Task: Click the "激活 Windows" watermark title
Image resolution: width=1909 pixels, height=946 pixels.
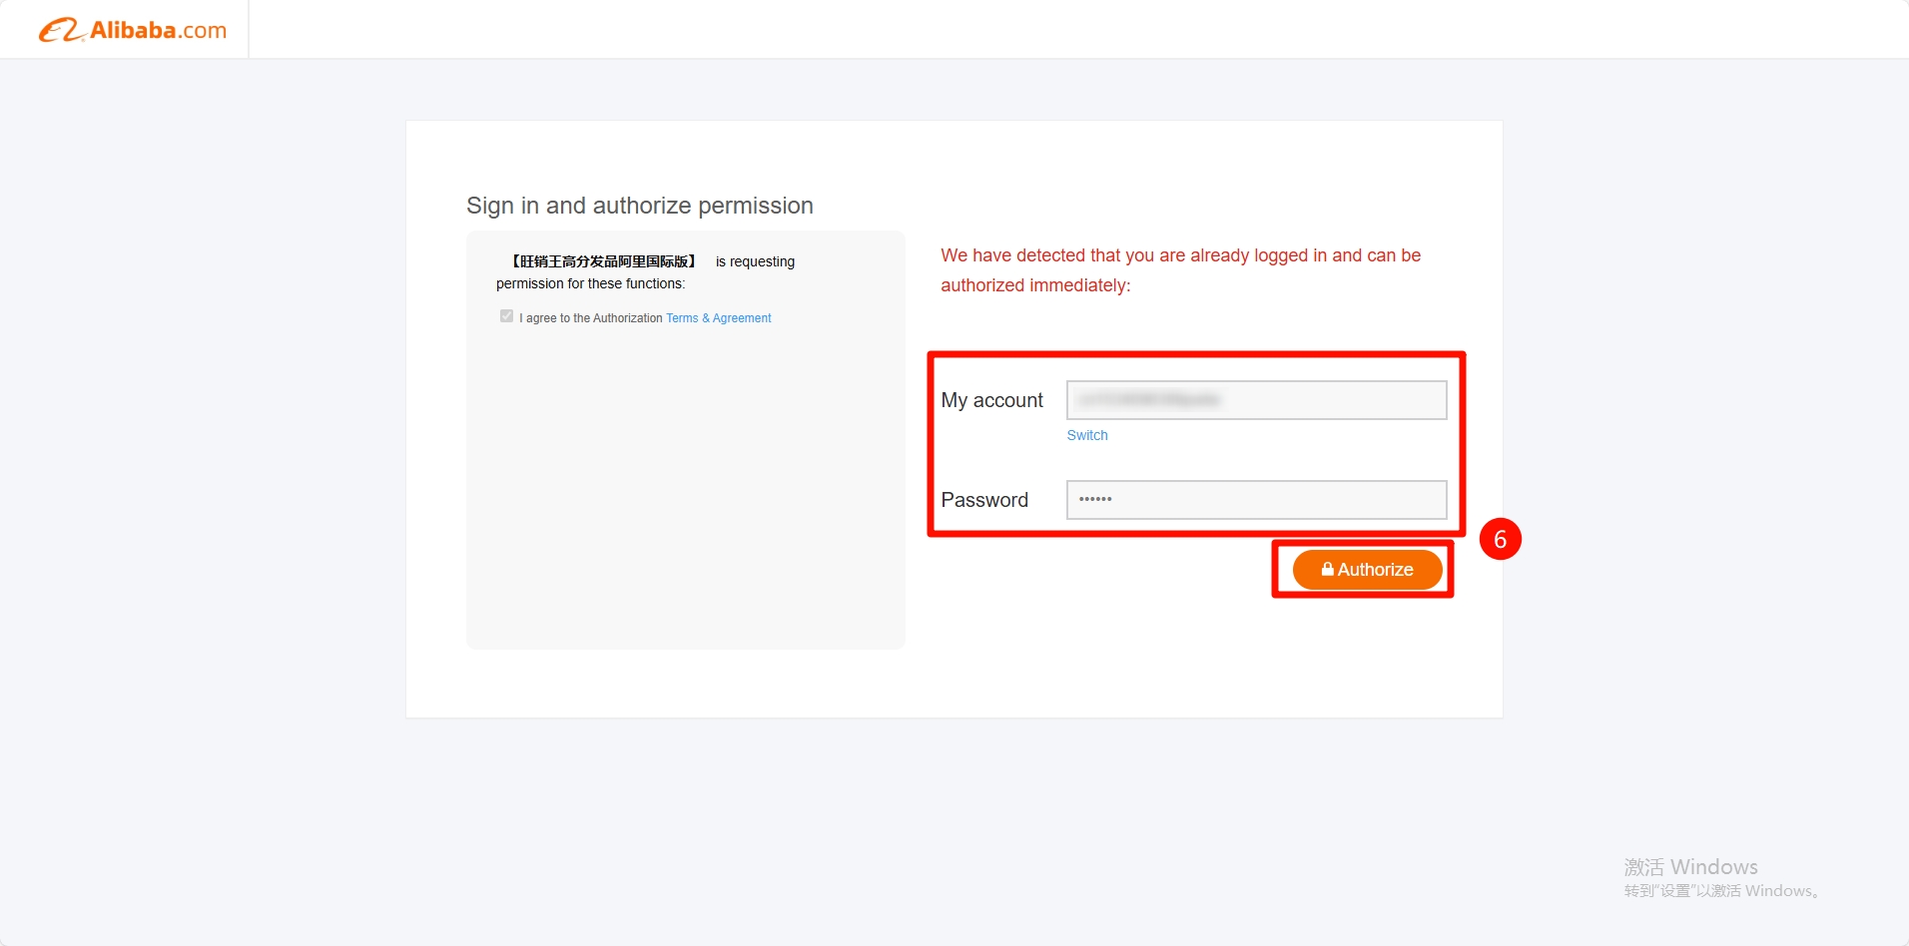Action: point(1689,866)
